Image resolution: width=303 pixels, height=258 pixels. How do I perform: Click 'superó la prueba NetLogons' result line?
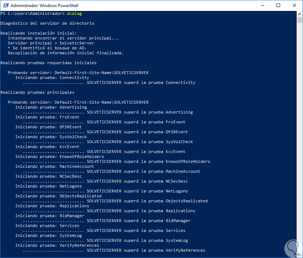click(105, 191)
